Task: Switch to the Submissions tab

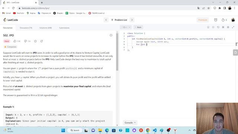Action: pyautogui.click(x=64, y=28)
